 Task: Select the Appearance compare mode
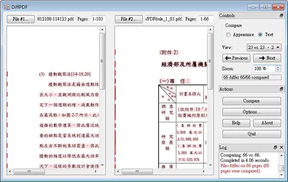tap(228, 34)
